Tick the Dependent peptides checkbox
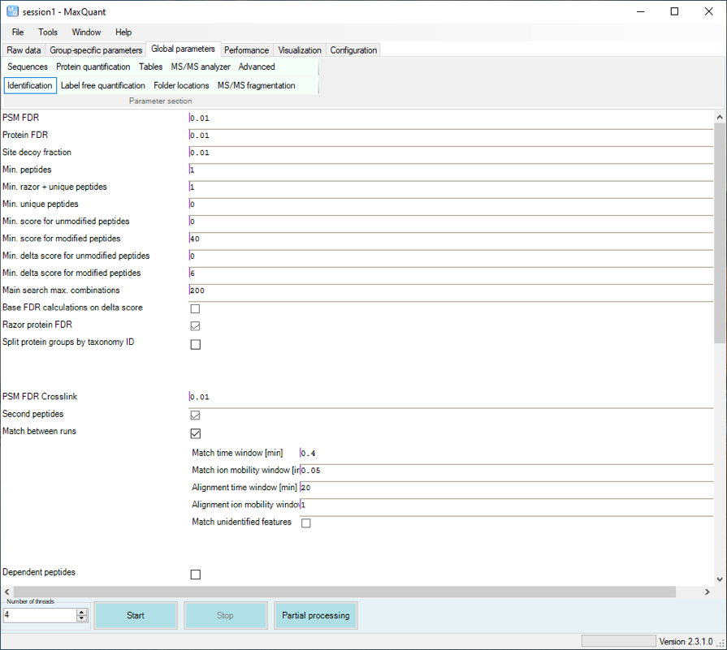This screenshot has width=727, height=650. 195,575
